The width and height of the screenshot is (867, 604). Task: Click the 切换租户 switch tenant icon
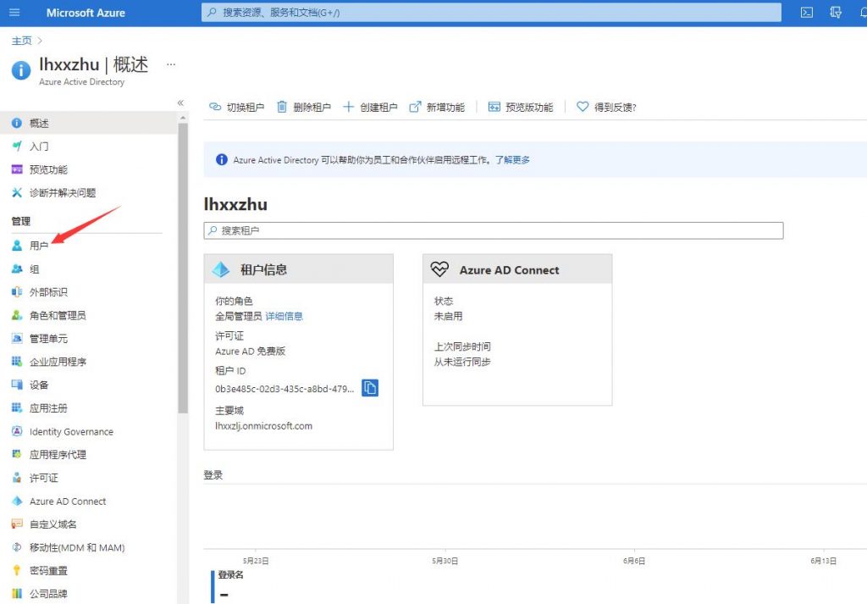tap(215, 107)
